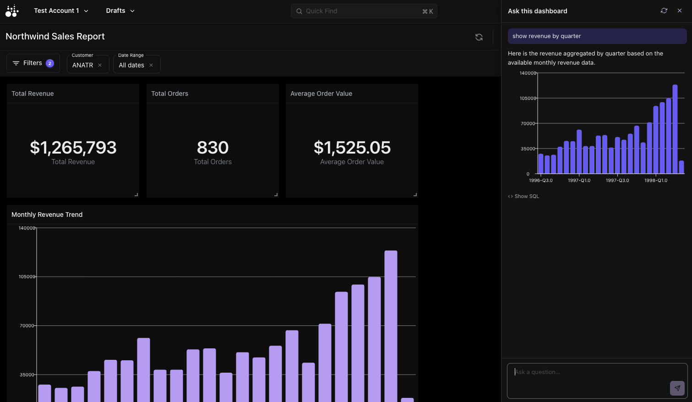Select the $1,525.05 average order value
Image resolution: width=692 pixels, height=402 pixels.
[x=352, y=148]
